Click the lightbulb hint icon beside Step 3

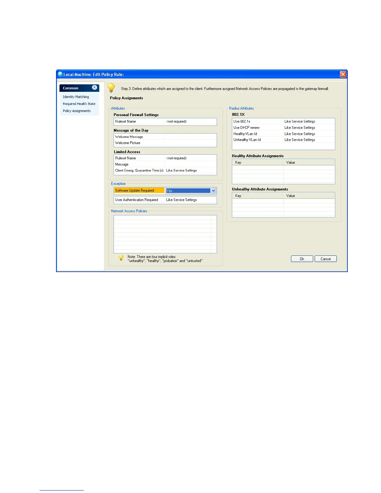111,88
